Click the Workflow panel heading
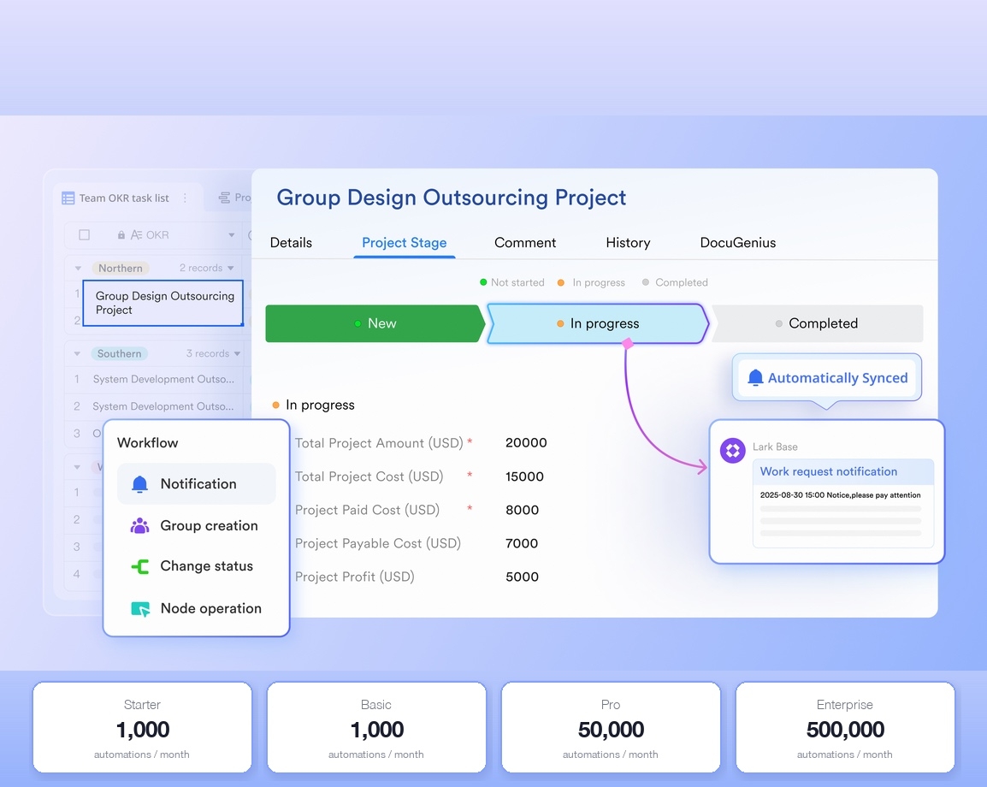Viewport: 987px width, 787px height. [147, 443]
